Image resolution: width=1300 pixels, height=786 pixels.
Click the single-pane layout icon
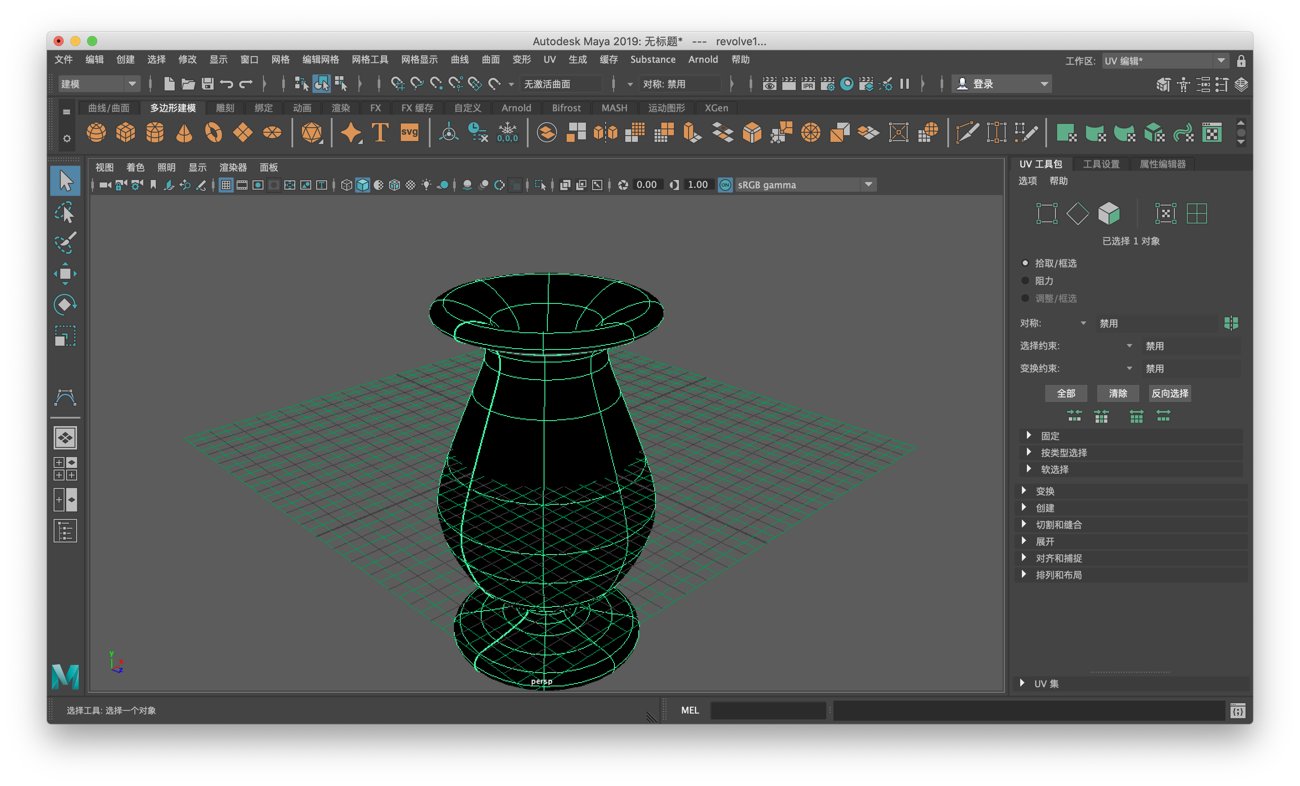coord(65,437)
